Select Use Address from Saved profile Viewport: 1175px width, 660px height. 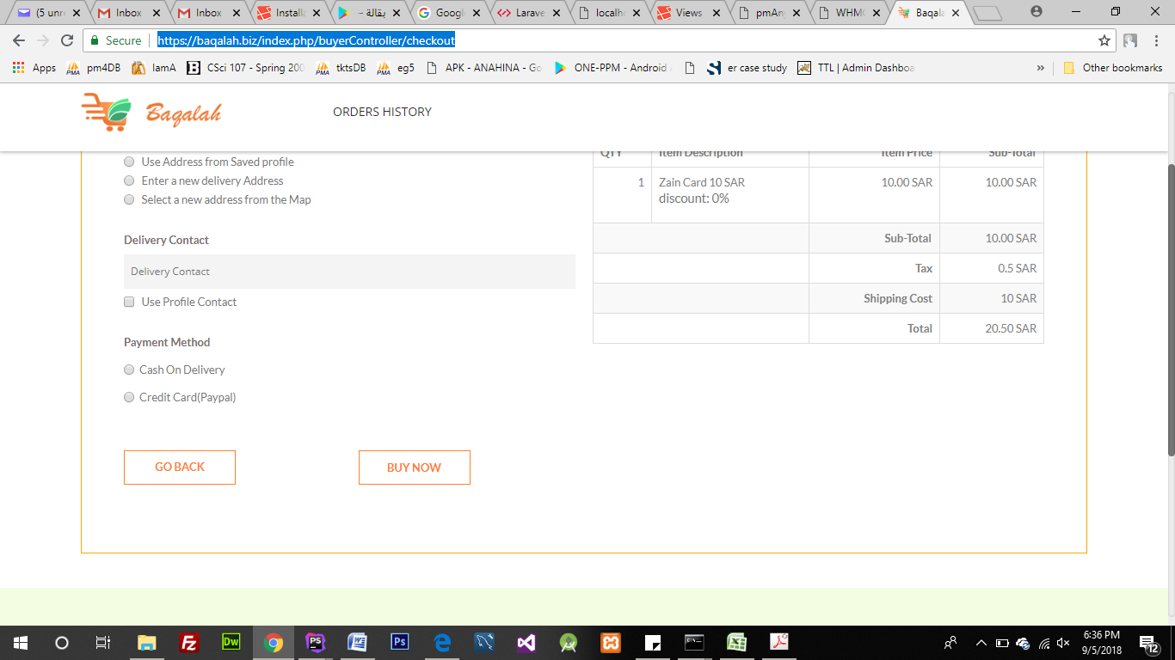coord(129,162)
